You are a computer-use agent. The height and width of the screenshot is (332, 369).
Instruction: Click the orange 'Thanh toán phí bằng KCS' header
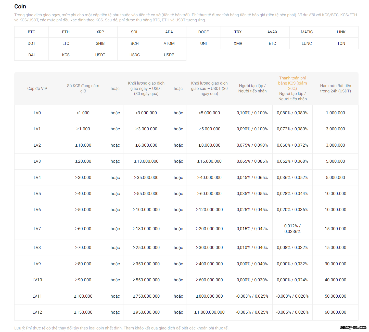[292, 83]
